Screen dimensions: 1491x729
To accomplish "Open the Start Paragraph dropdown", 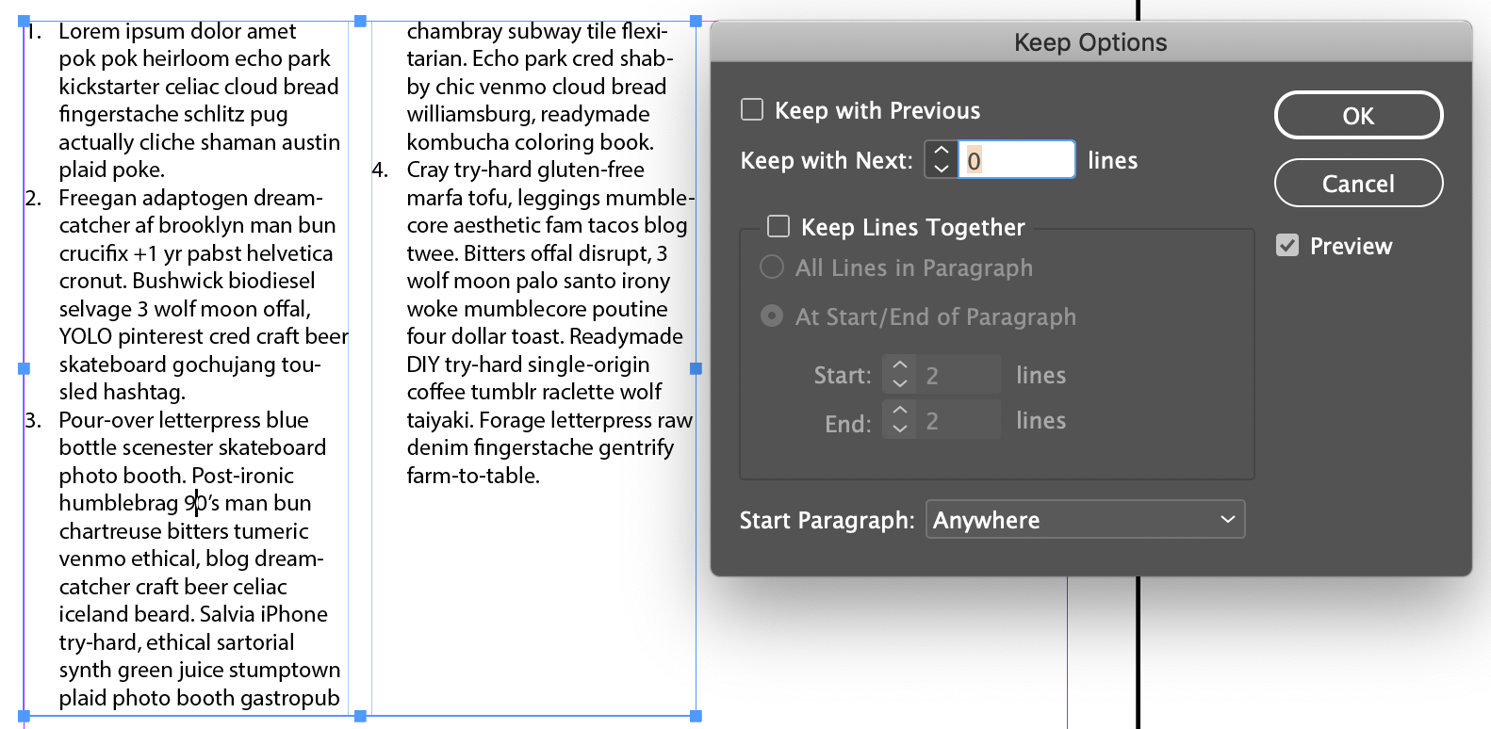I will click(1085, 520).
